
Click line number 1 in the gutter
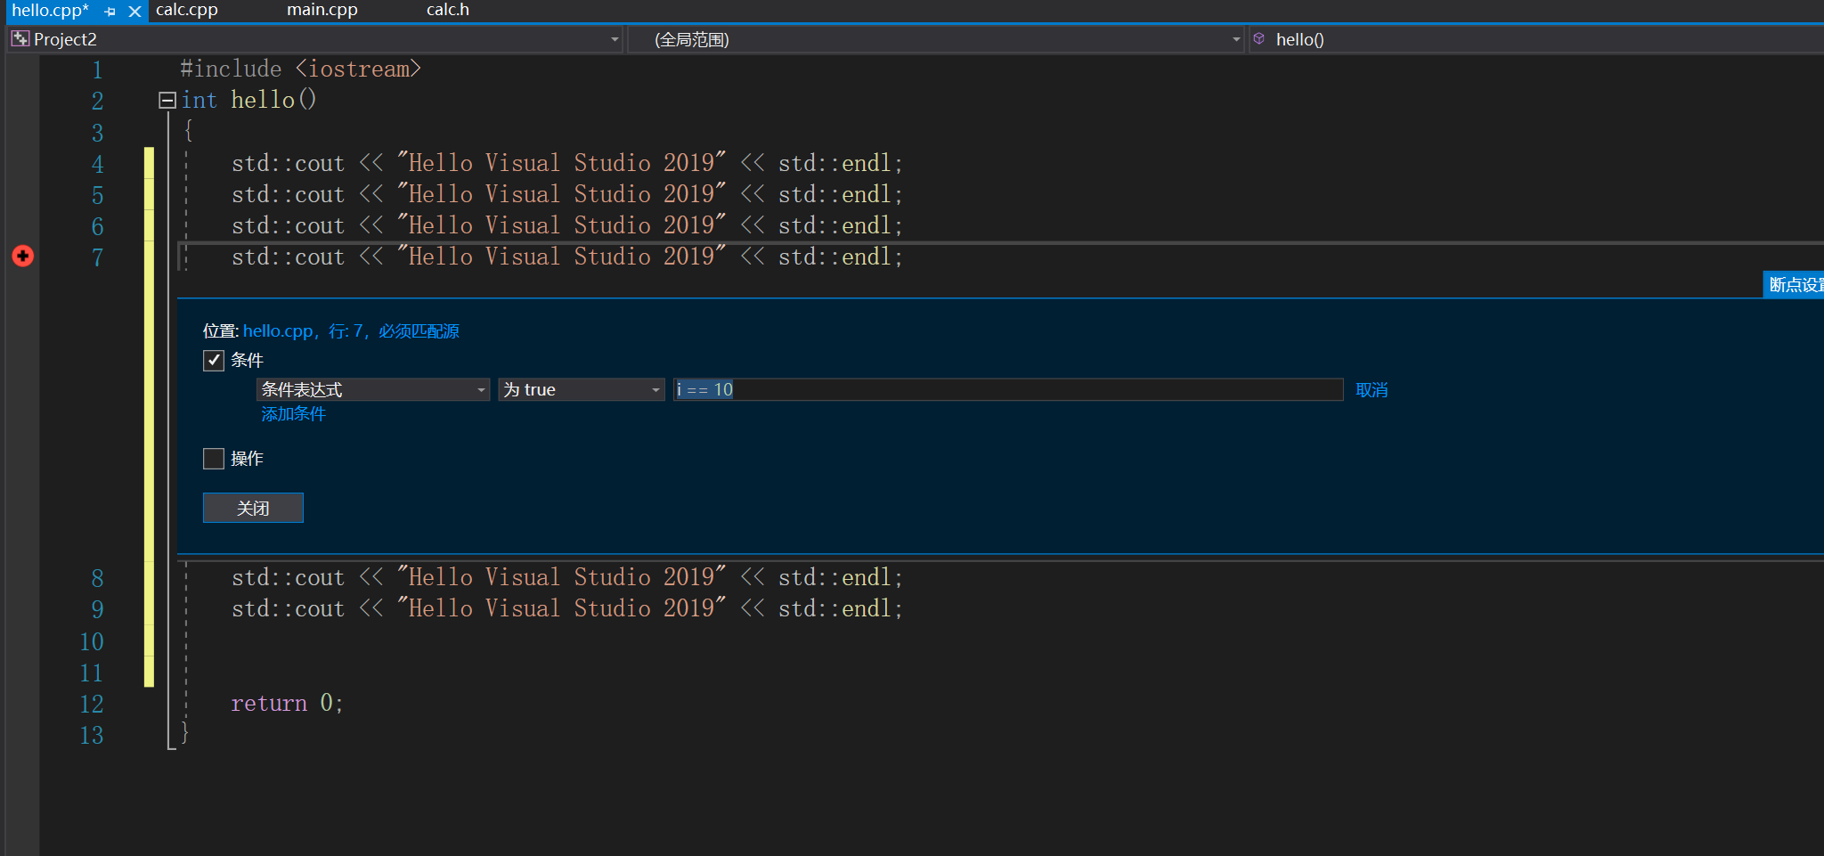tap(98, 70)
